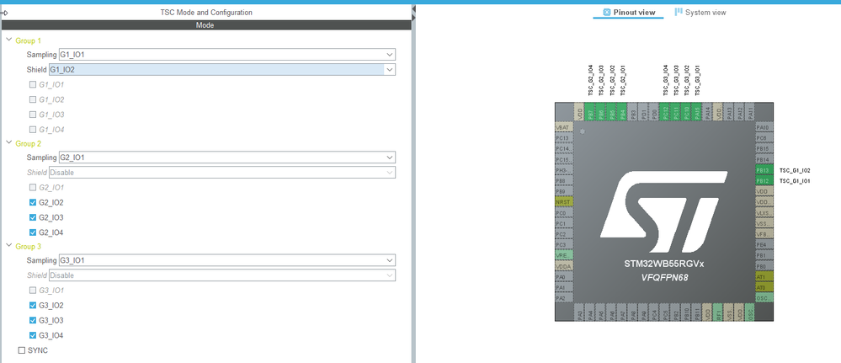Click the Mode section header bar
Image resolution: width=841 pixels, height=363 pixels.
pyautogui.click(x=206, y=24)
